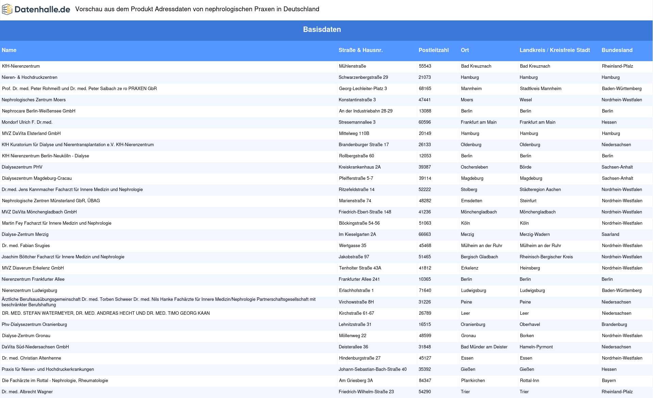Select DaVita Süd-Niedersachsen GmbH
The width and height of the screenshot is (653, 398).
(35, 347)
